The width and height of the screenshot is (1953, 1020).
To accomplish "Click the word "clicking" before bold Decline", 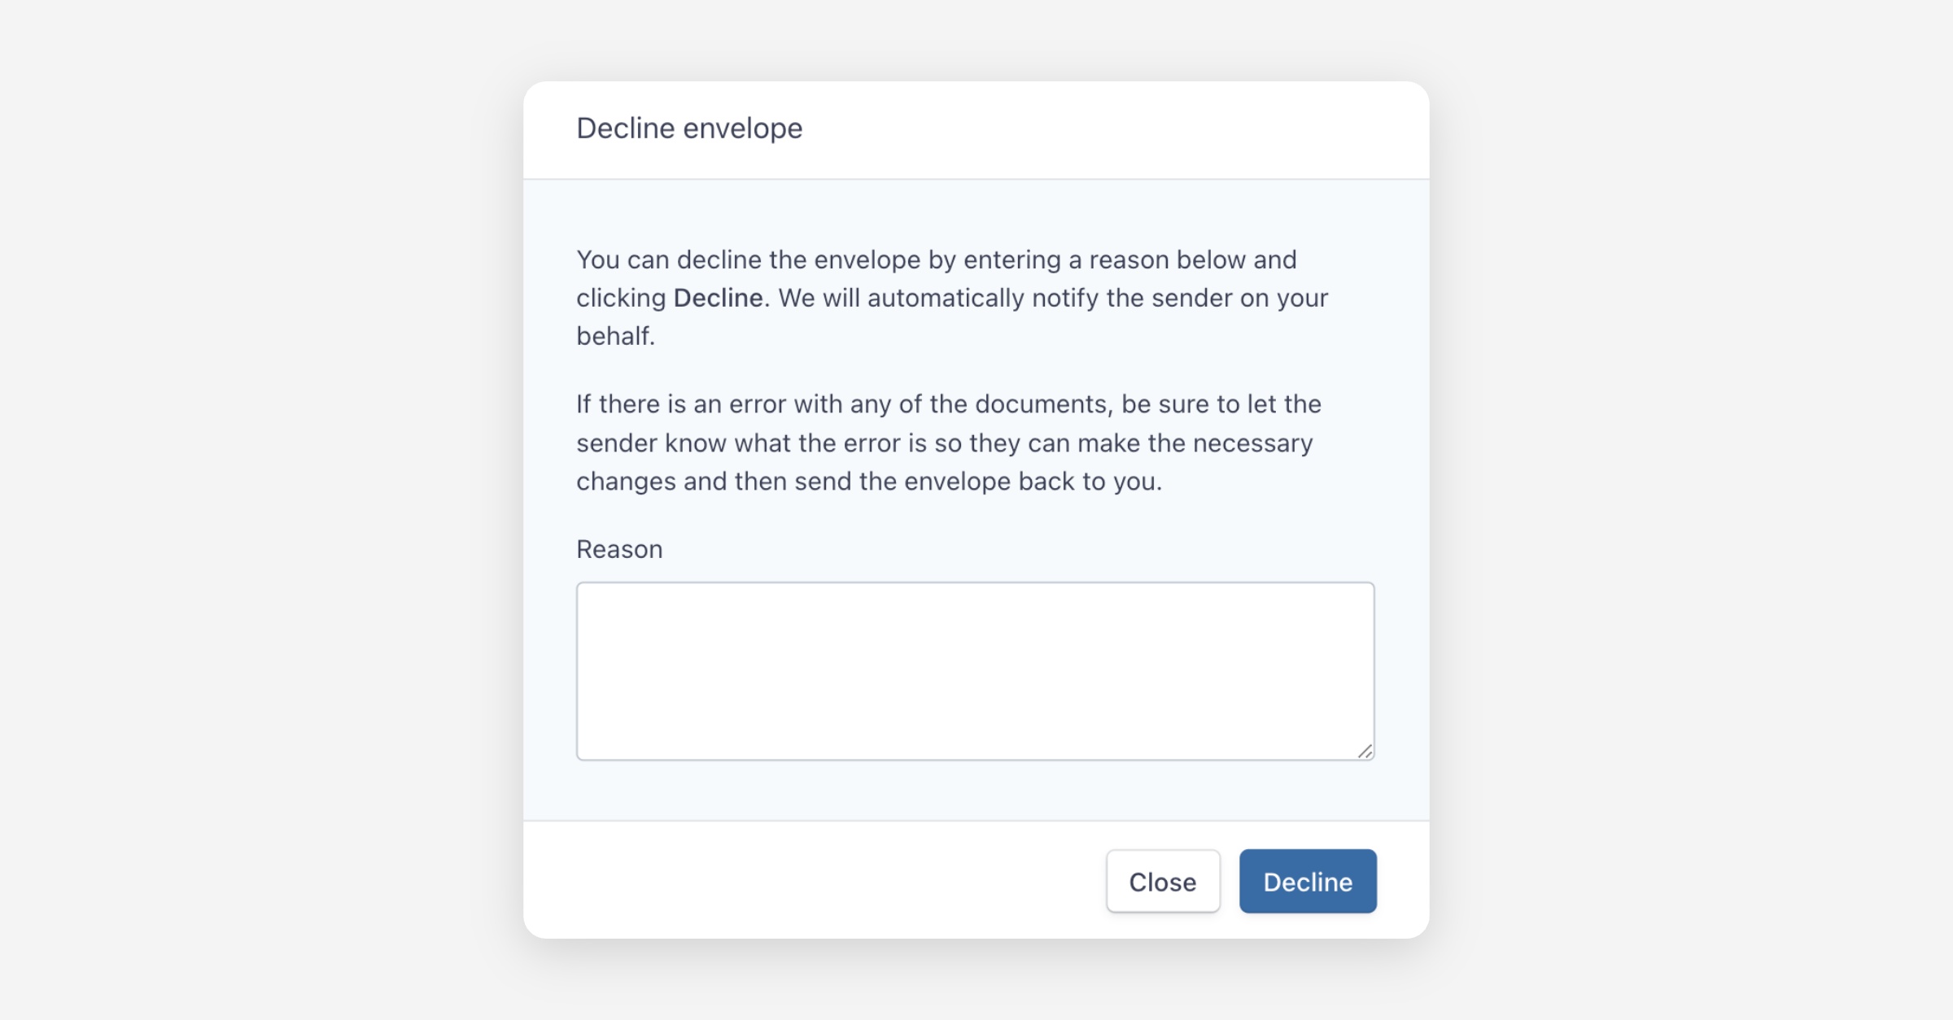I will click(x=621, y=298).
